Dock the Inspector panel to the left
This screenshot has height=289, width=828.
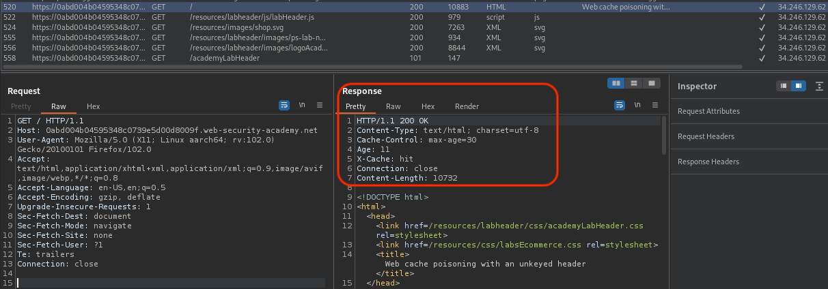click(x=783, y=86)
